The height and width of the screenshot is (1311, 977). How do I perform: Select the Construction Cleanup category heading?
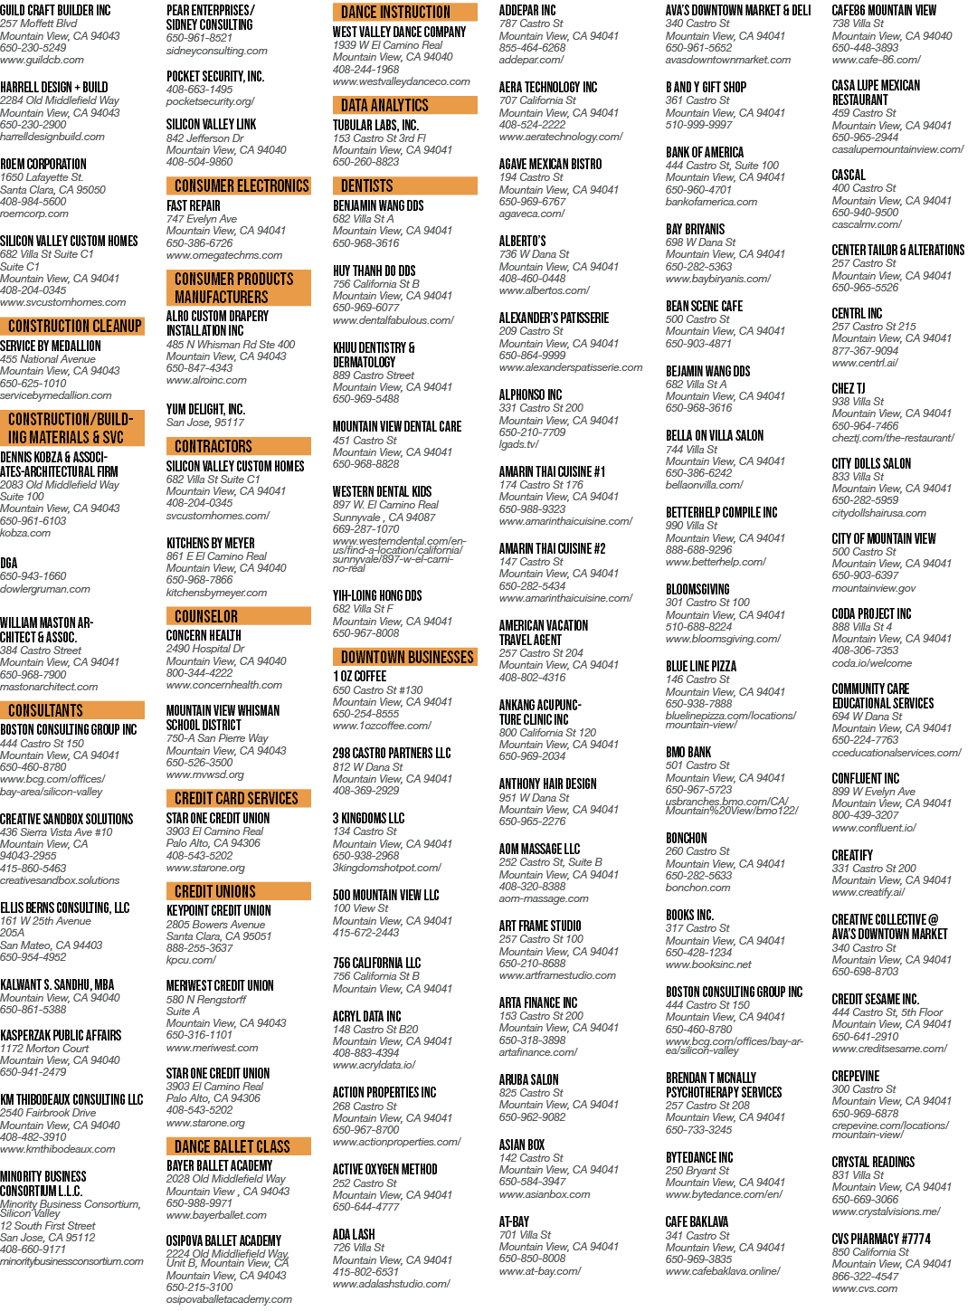pos(72,326)
